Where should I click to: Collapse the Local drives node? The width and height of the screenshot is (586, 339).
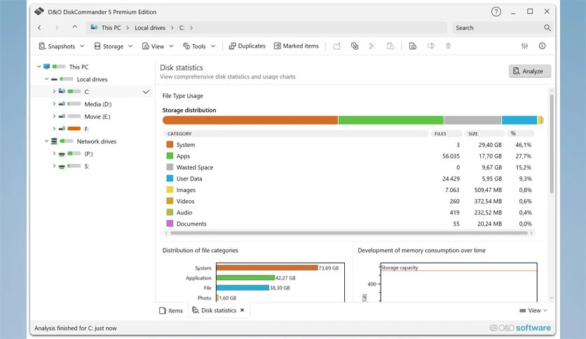(47, 78)
